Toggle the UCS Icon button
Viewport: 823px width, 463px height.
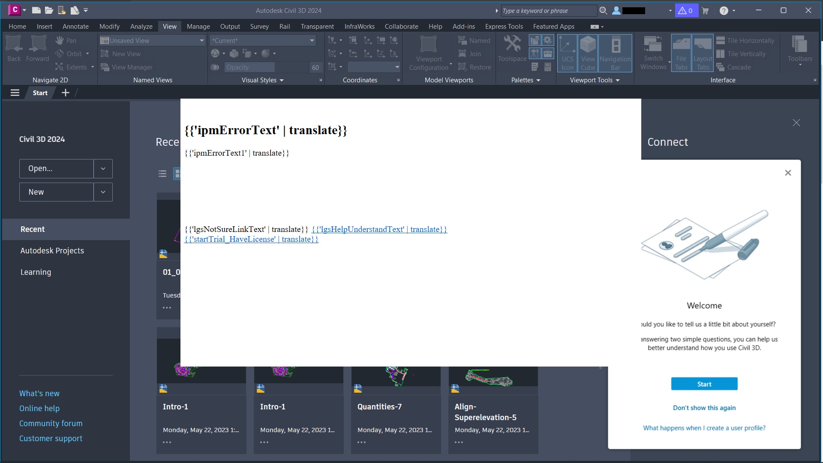coord(567,53)
